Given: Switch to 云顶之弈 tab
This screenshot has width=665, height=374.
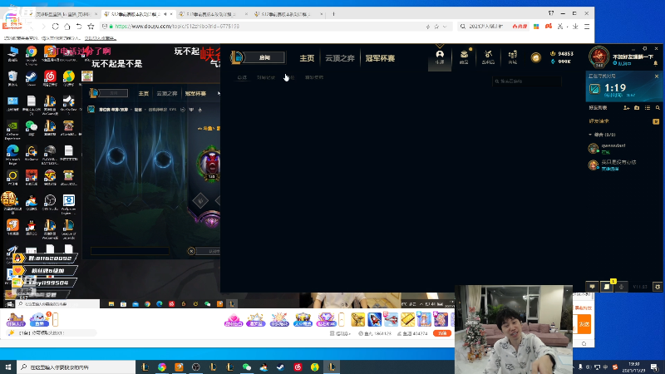Looking at the screenshot, I should tap(340, 58).
